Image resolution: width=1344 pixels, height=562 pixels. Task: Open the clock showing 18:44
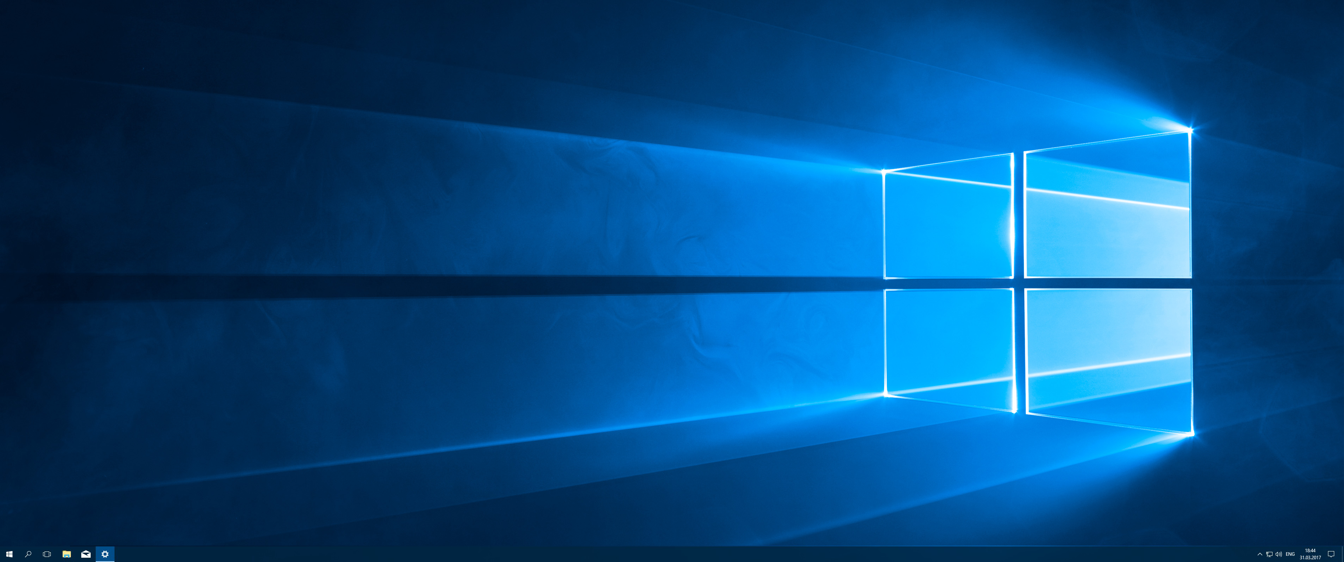1310,554
